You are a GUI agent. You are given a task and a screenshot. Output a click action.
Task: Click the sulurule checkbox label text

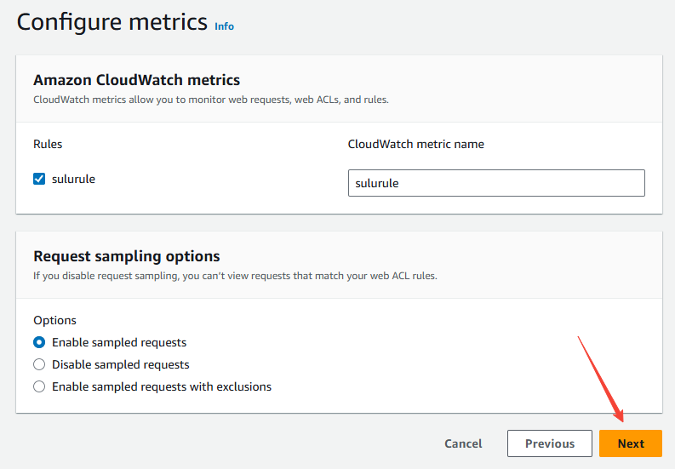click(73, 179)
